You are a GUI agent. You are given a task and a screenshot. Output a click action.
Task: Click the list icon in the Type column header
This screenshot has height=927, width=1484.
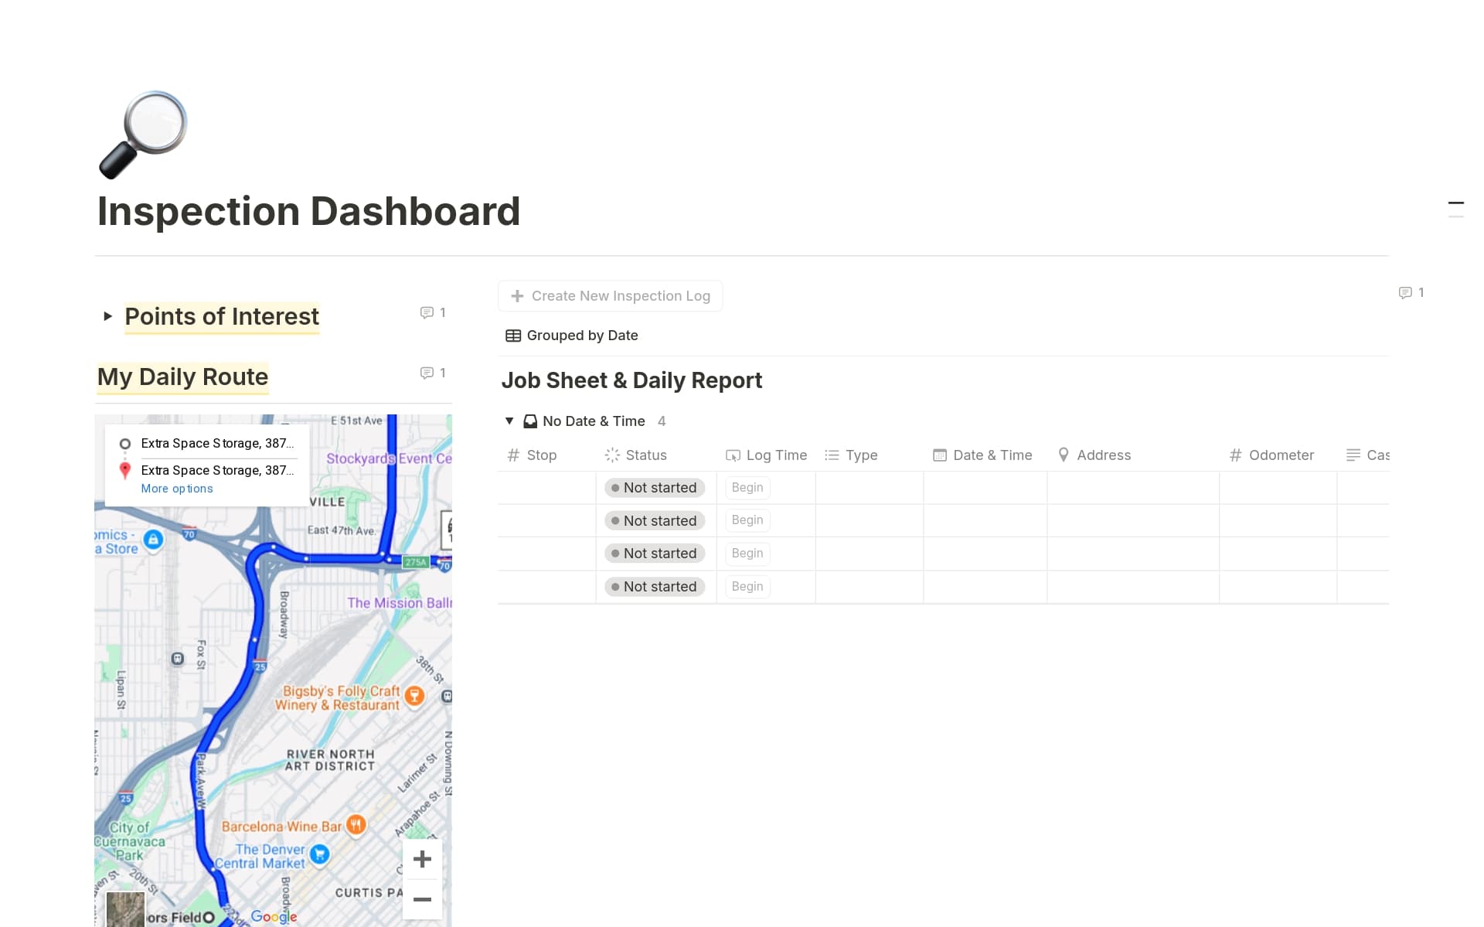(x=831, y=455)
